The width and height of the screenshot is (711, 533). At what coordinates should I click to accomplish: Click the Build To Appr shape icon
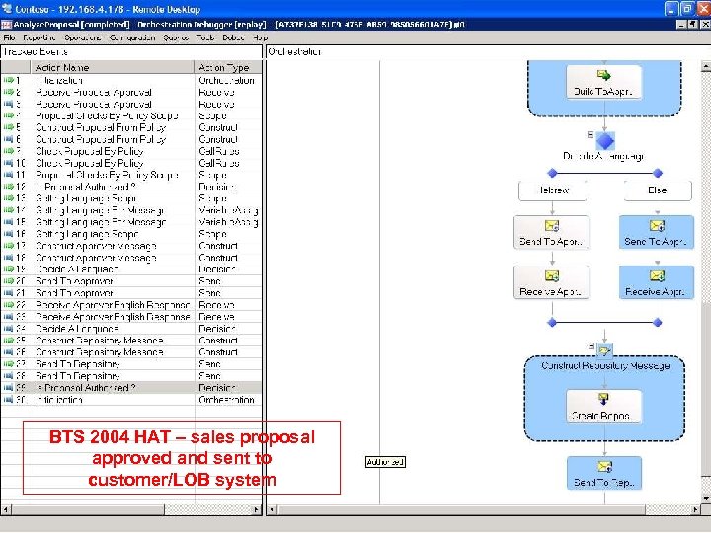(x=604, y=75)
